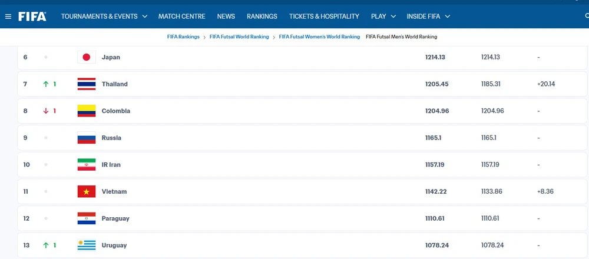This screenshot has width=589, height=259.
Task: Select the Uruguay team name
Action: coord(114,245)
